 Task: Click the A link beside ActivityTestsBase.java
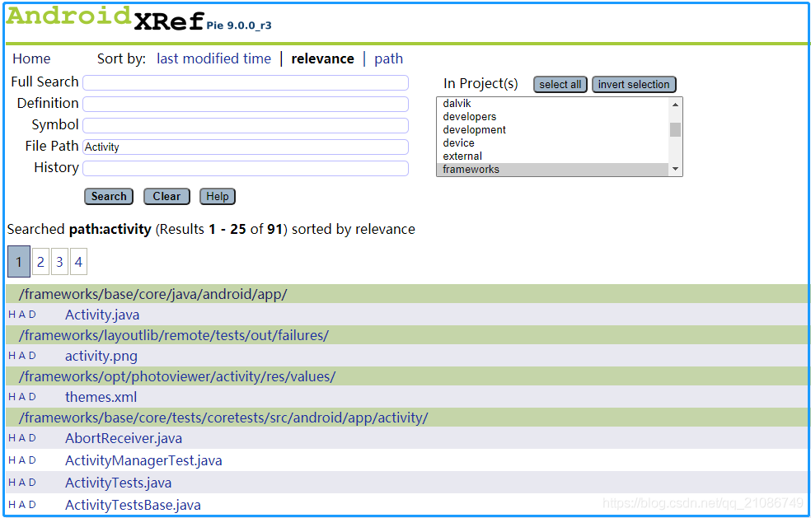(21, 505)
